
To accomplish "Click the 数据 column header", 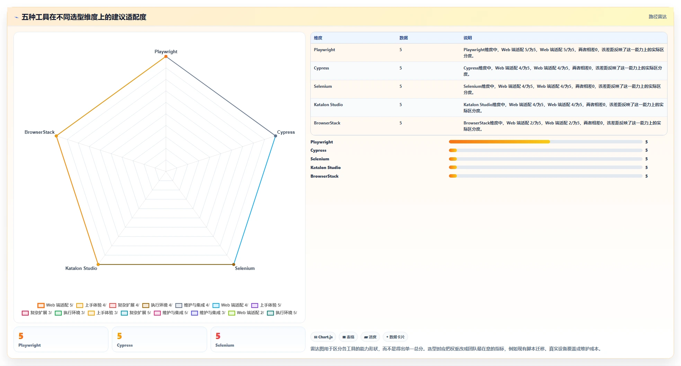I will click(x=404, y=38).
